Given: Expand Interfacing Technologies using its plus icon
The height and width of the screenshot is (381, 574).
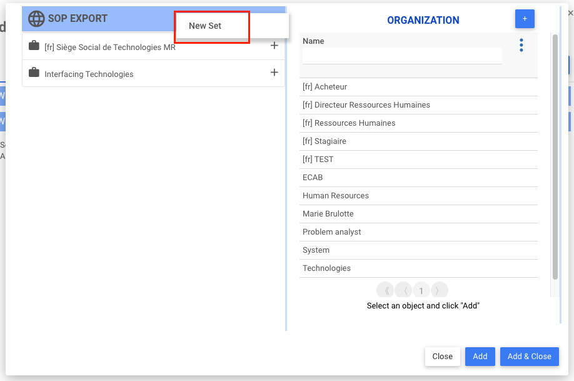Looking at the screenshot, I should pyautogui.click(x=274, y=73).
